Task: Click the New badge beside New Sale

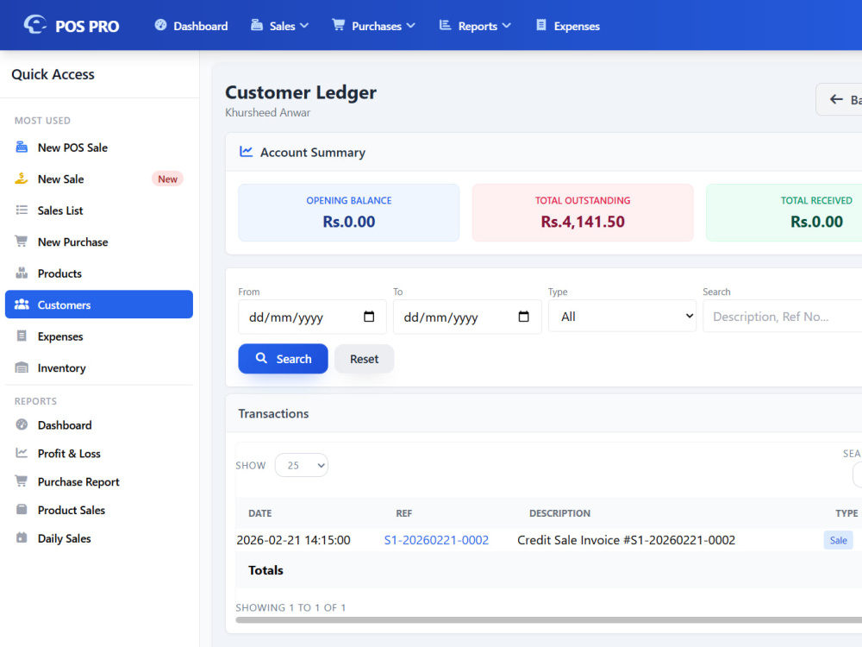Action: point(167,179)
